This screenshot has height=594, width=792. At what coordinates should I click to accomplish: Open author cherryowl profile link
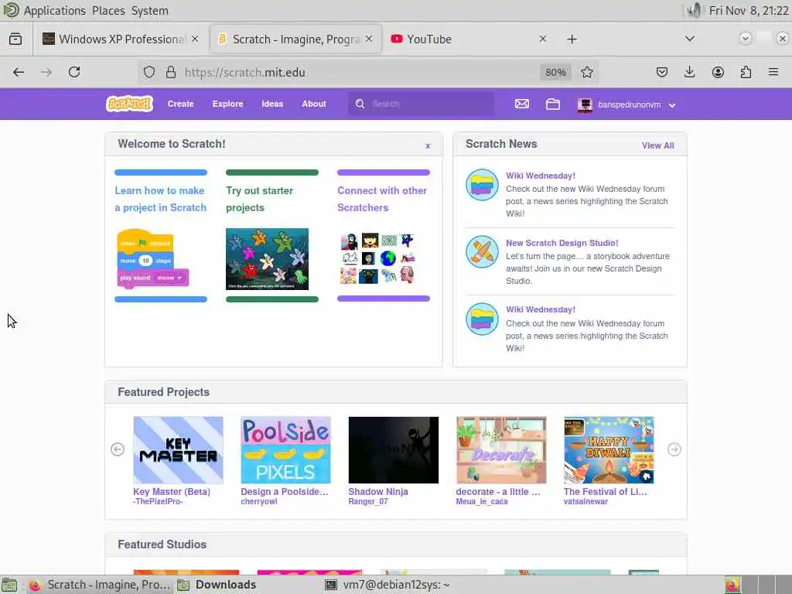259,501
